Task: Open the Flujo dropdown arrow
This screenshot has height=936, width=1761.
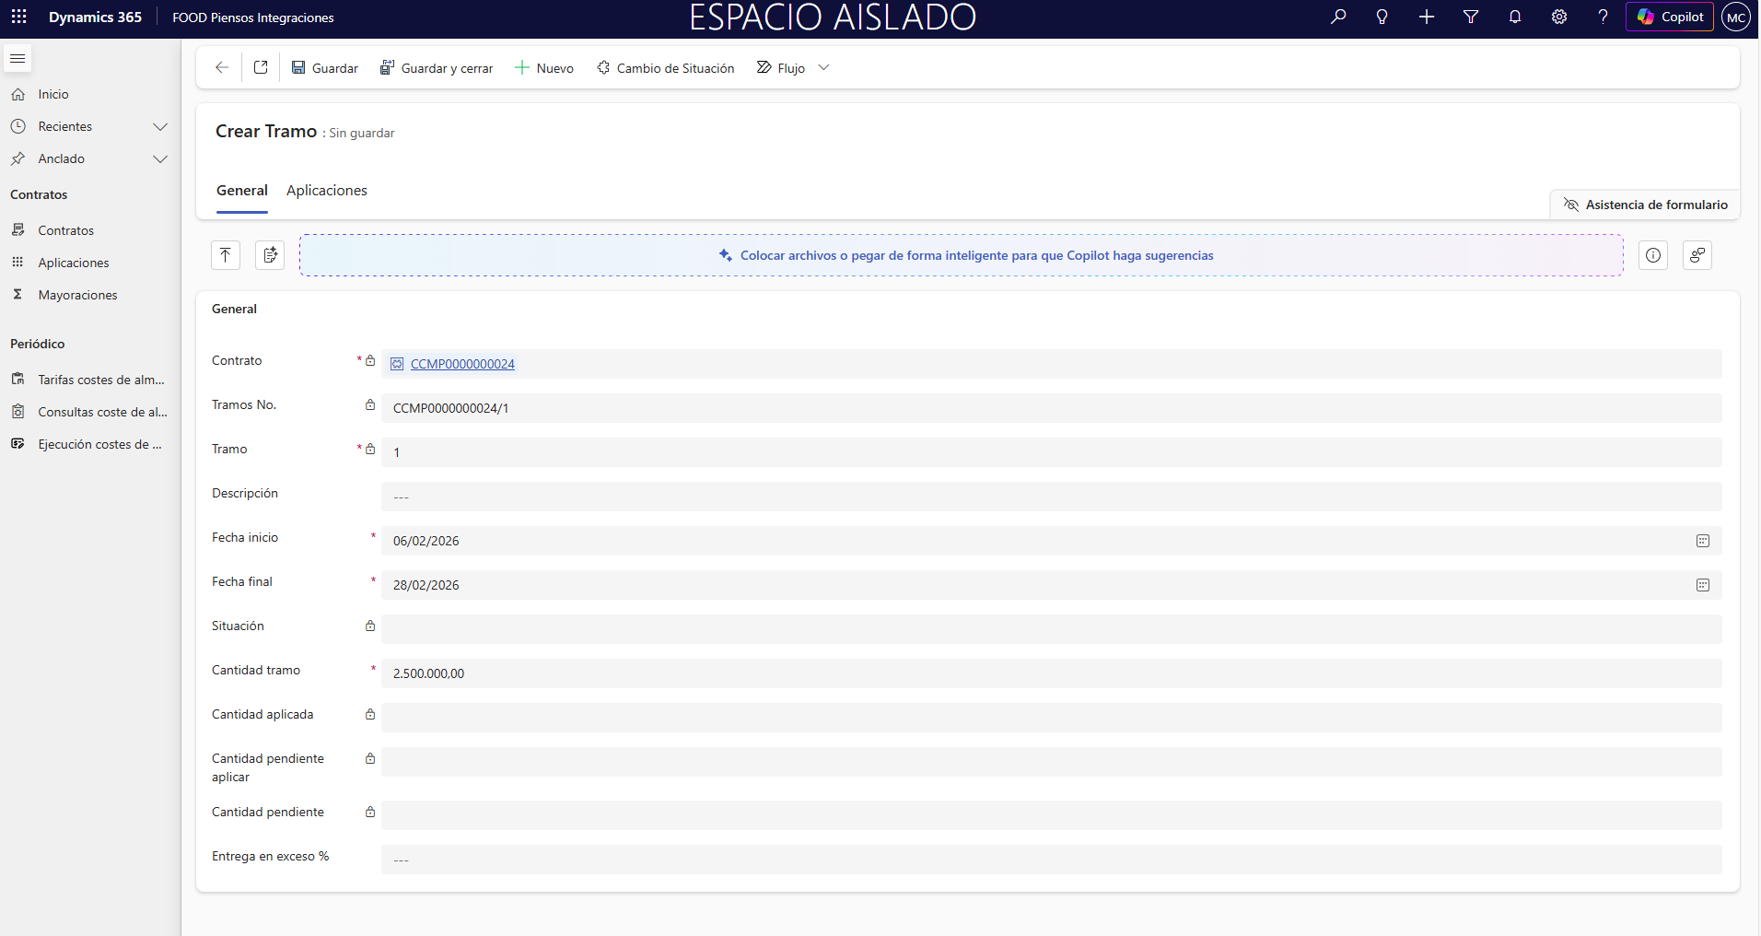Action: (823, 67)
